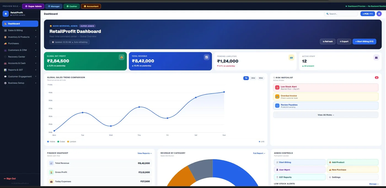Click the Total Revenue chart icon

[207, 57]
